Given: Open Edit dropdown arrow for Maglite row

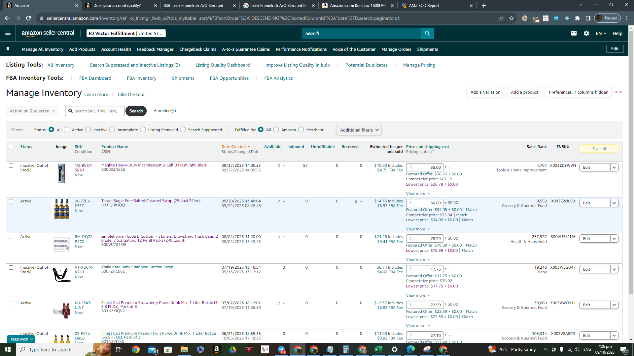Looking at the screenshot, I should point(614,167).
